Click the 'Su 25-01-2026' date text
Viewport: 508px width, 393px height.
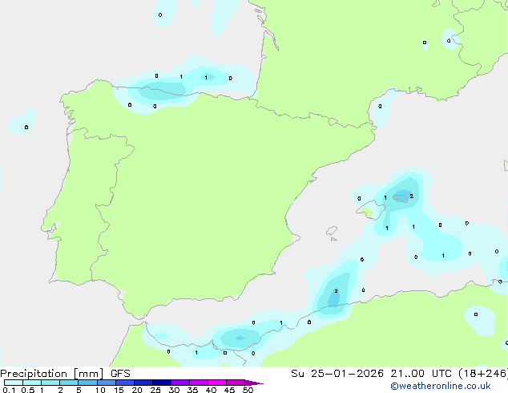337,374
